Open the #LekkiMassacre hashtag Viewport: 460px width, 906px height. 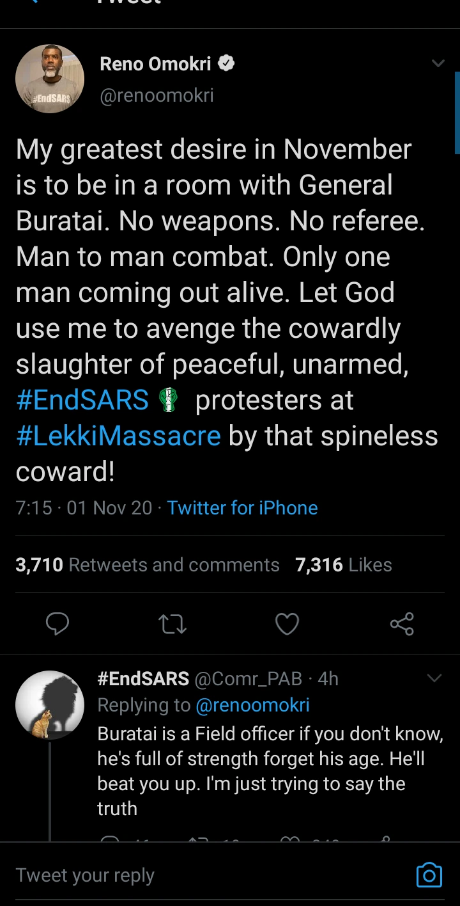click(118, 436)
